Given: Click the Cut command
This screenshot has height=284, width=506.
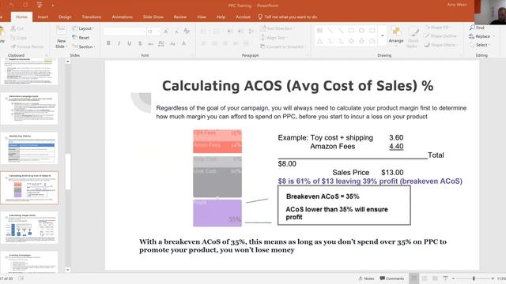Looking at the screenshot, I should click(17, 28).
